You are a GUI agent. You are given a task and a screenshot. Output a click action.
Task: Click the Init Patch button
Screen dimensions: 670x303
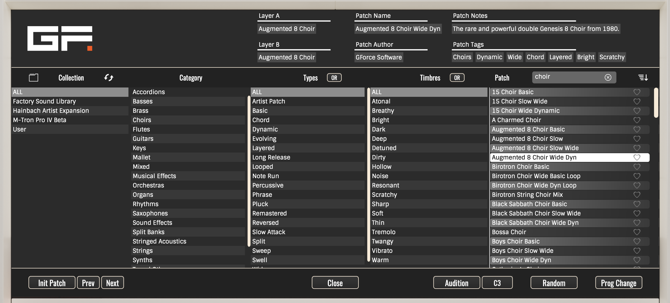pos(52,283)
